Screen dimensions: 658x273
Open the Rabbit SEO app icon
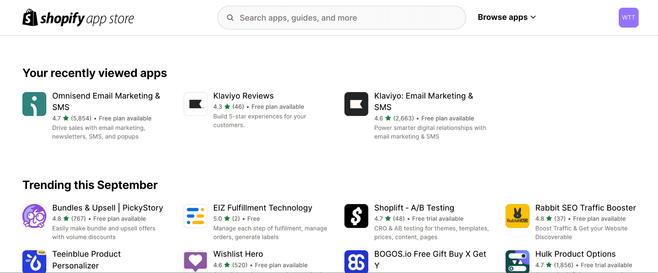(517, 216)
